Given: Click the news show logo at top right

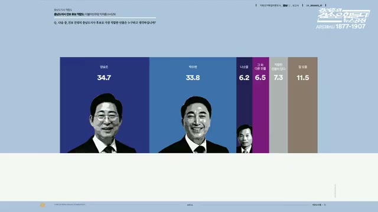Looking at the screenshot, I should point(344,15).
